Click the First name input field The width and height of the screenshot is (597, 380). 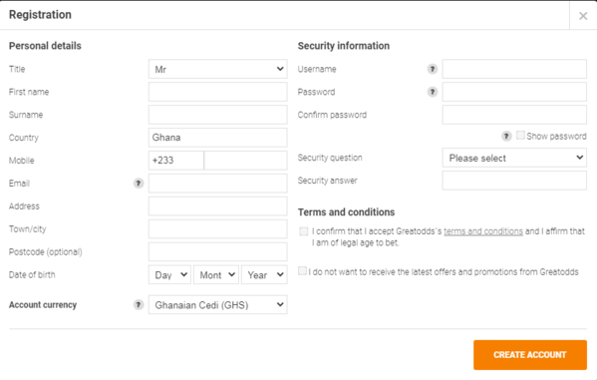[x=218, y=92]
